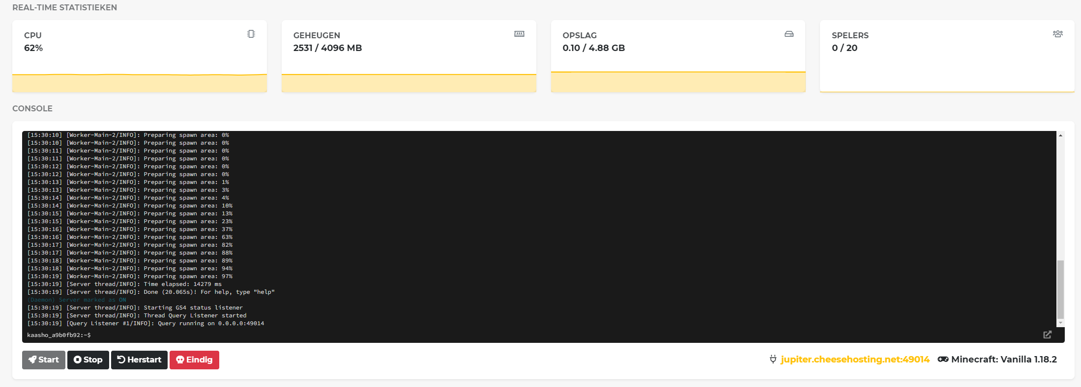Click the console scrollbar down arrow

click(x=1060, y=323)
